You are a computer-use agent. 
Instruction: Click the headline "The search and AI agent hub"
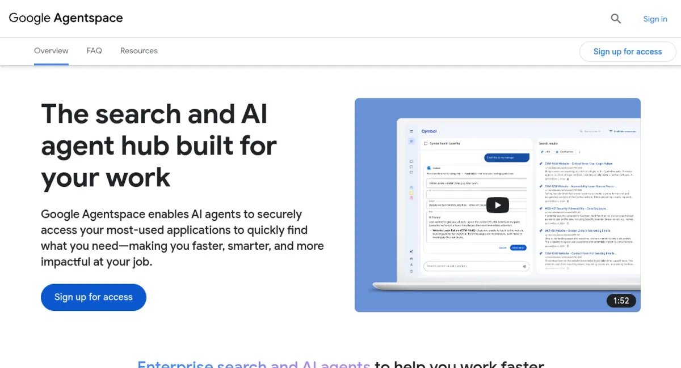pyautogui.click(x=159, y=146)
